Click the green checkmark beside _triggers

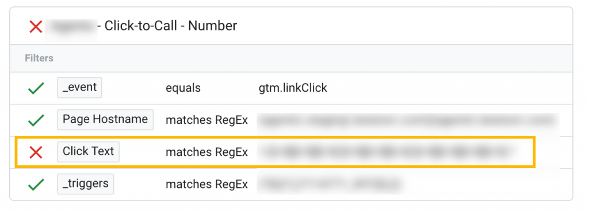click(36, 184)
